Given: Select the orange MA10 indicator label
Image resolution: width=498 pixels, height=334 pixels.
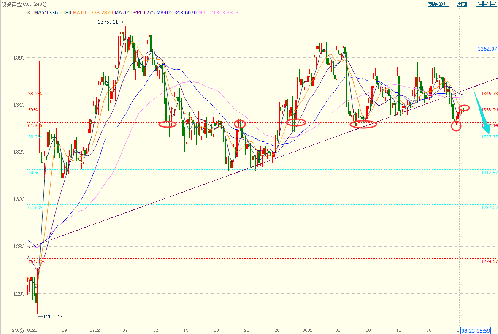Looking at the screenshot, I should (x=93, y=13).
